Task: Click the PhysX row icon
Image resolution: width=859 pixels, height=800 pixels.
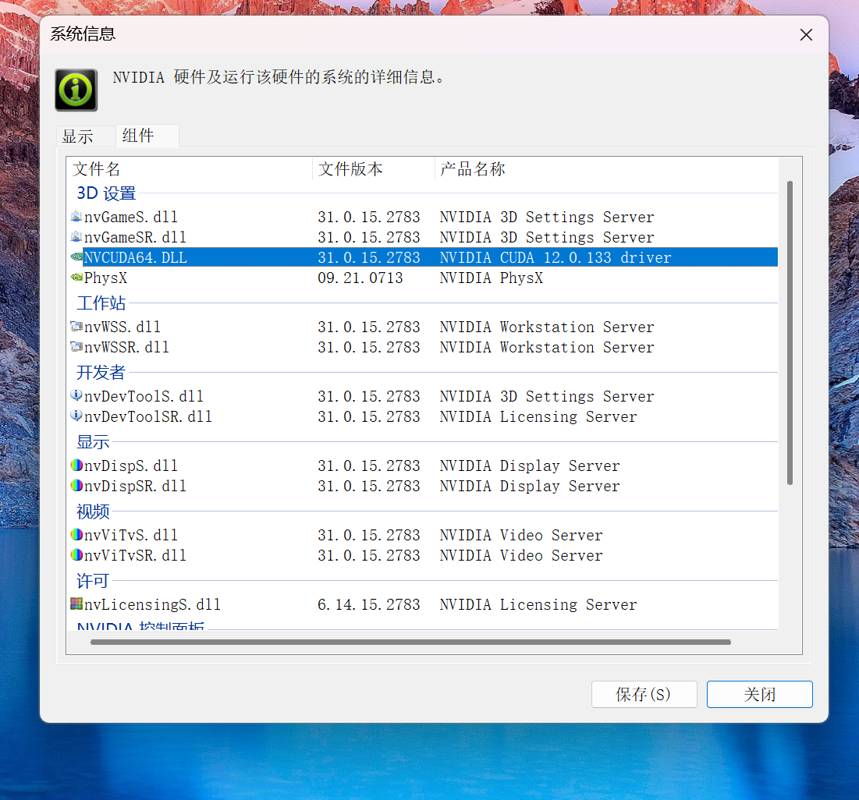Action: pyautogui.click(x=76, y=278)
